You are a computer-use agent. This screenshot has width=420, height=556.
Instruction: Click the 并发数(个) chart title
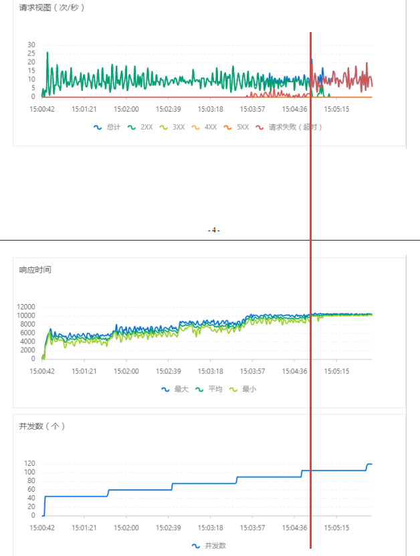pyautogui.click(x=42, y=426)
